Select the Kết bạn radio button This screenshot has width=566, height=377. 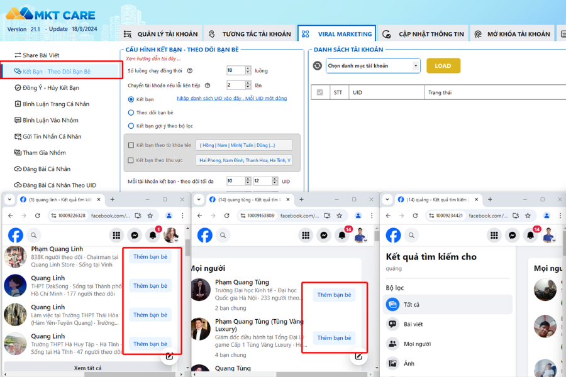click(x=131, y=99)
